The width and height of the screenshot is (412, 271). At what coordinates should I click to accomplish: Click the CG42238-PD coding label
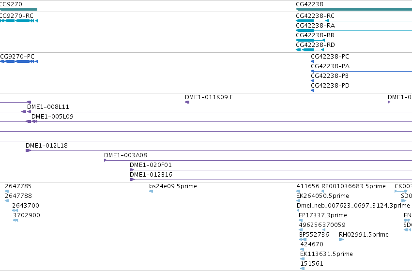(330, 86)
